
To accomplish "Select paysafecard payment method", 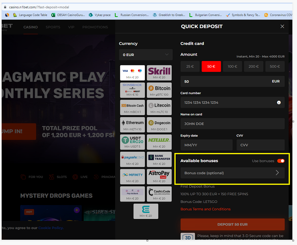I will [132, 159].
